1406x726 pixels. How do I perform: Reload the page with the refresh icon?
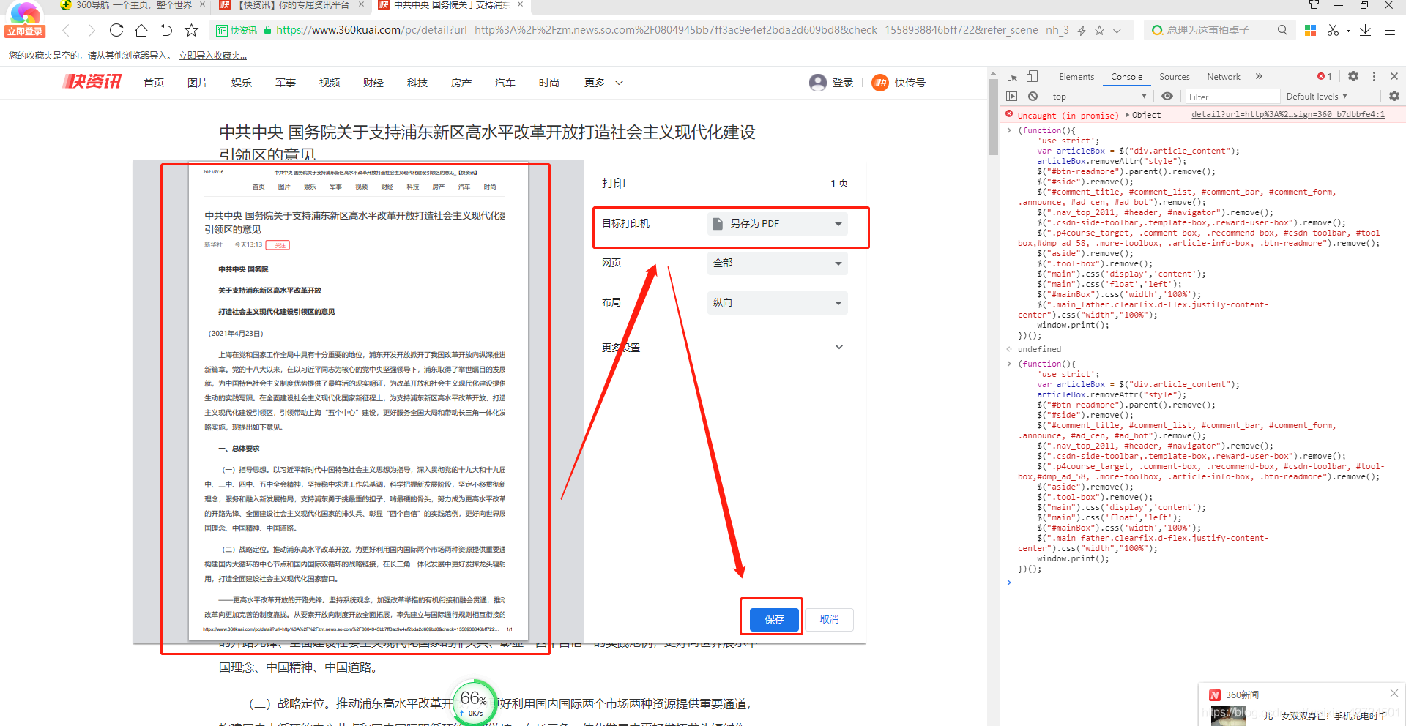[116, 30]
